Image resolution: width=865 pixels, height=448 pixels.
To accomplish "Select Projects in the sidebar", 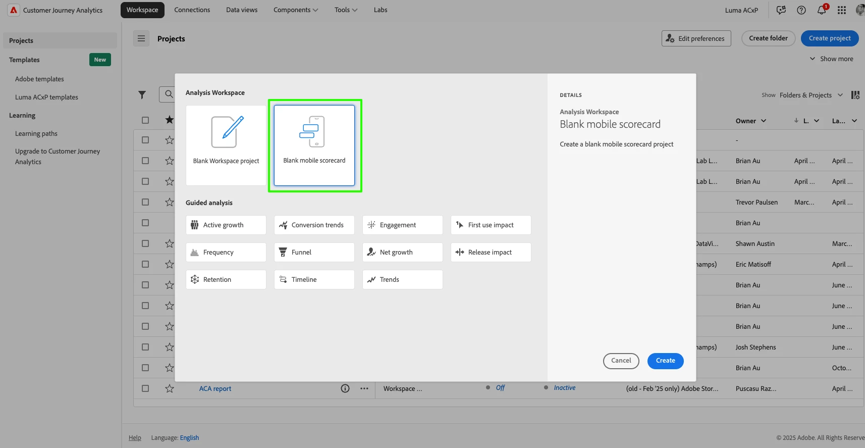I will click(60, 40).
